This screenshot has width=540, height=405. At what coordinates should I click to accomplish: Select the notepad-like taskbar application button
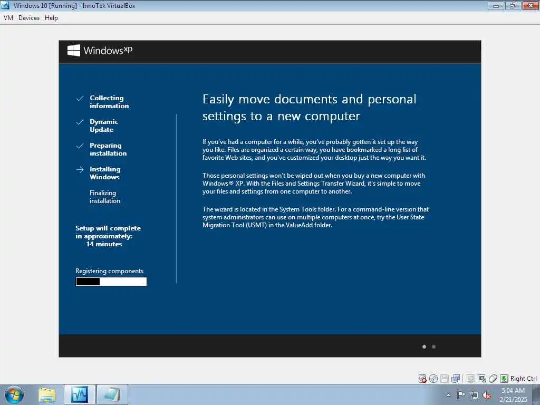coord(112,394)
